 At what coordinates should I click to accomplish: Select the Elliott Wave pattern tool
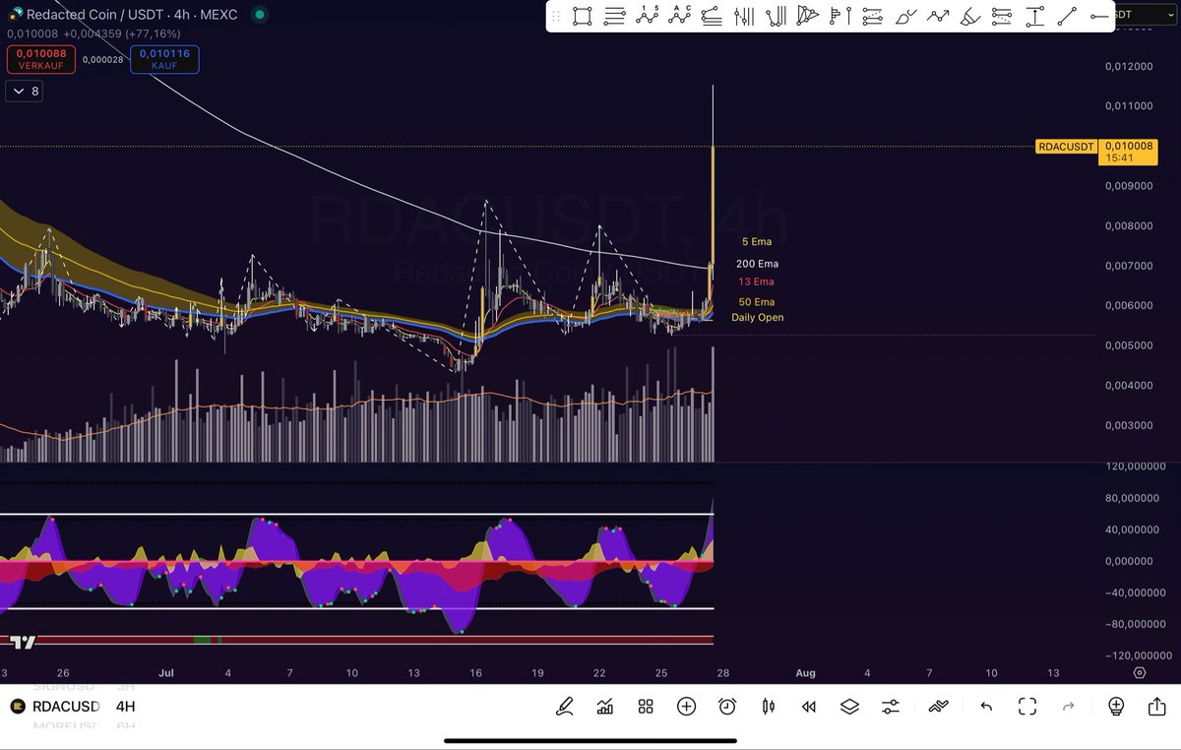[x=647, y=17]
